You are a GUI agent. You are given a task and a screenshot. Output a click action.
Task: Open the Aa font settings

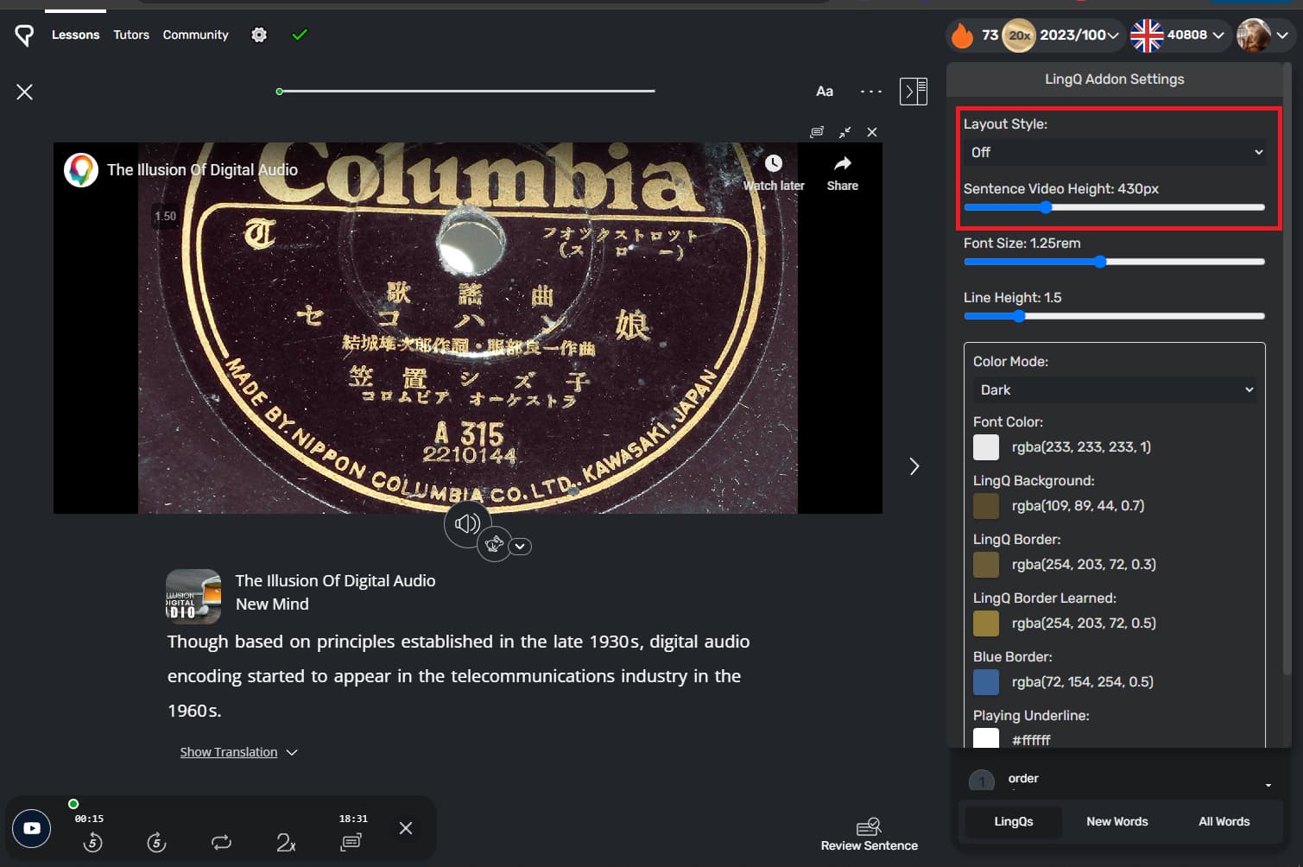pos(825,91)
